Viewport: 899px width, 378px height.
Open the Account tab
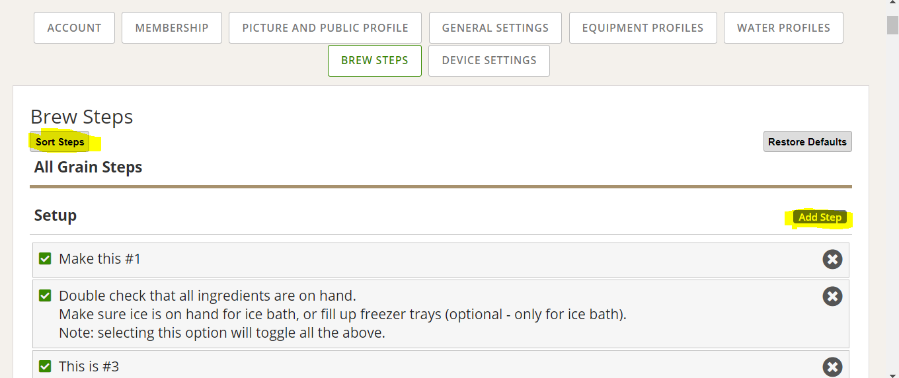pos(74,28)
